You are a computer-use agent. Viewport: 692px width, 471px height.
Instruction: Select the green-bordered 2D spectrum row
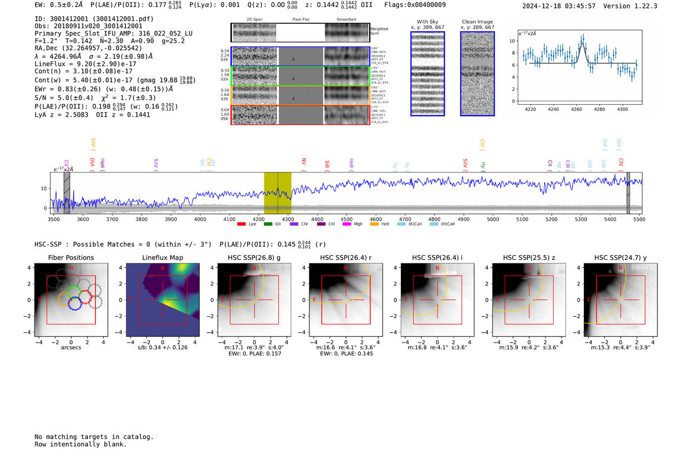point(301,76)
